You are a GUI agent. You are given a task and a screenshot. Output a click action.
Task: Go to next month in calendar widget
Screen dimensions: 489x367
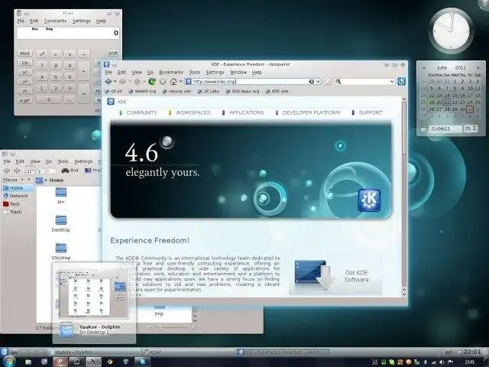(x=478, y=67)
